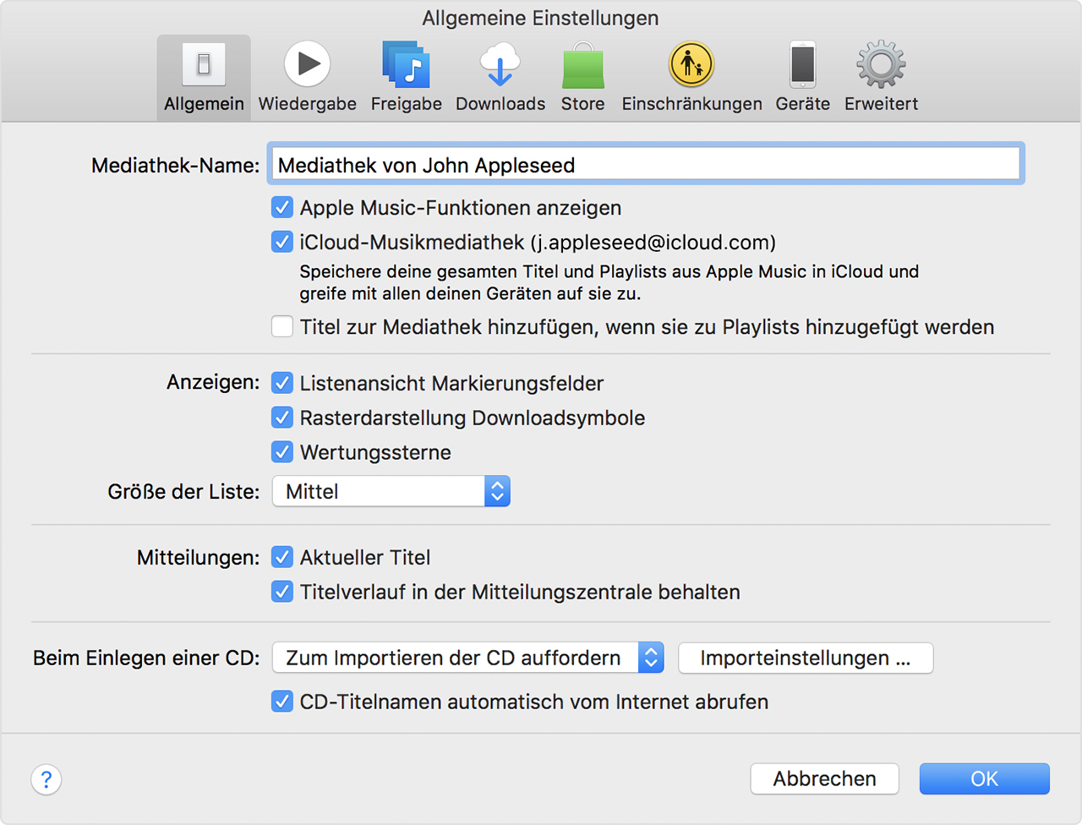This screenshot has height=825, width=1082.
Task: Confirm settings with the OK button
Action: tap(984, 779)
